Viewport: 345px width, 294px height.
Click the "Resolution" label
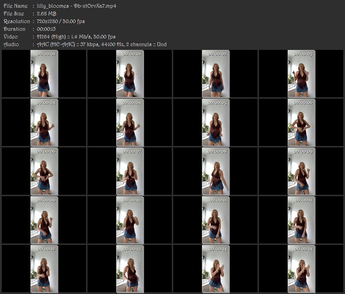[17, 21]
